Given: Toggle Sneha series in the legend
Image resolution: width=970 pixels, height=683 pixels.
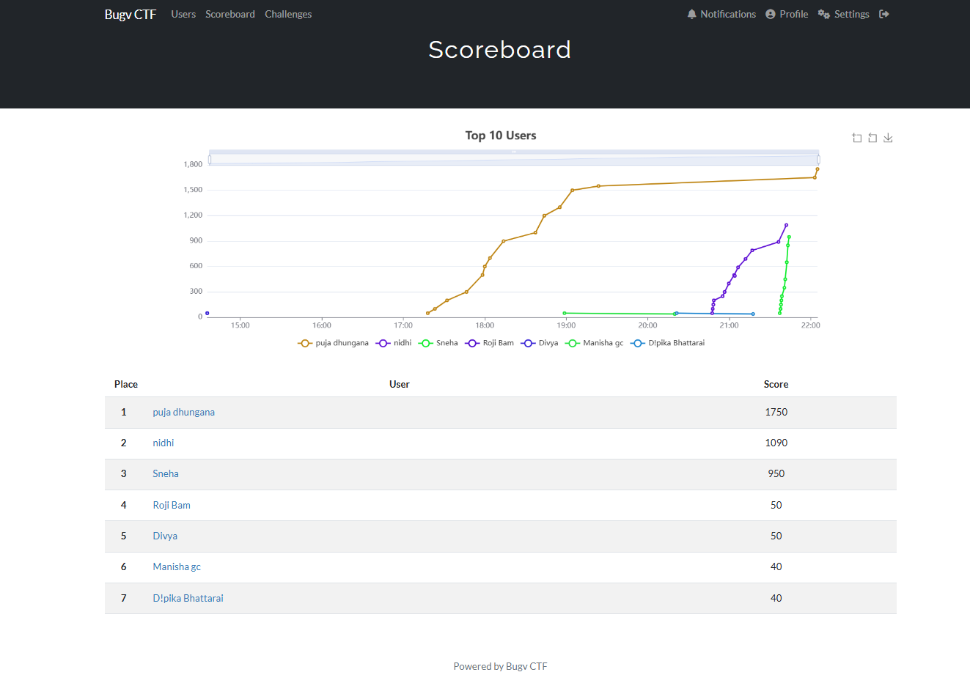Looking at the screenshot, I should pos(438,343).
